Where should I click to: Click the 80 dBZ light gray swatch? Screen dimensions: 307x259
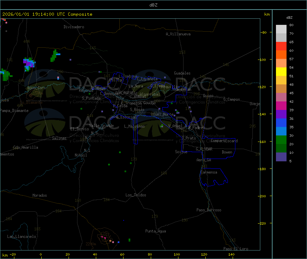[281, 29]
